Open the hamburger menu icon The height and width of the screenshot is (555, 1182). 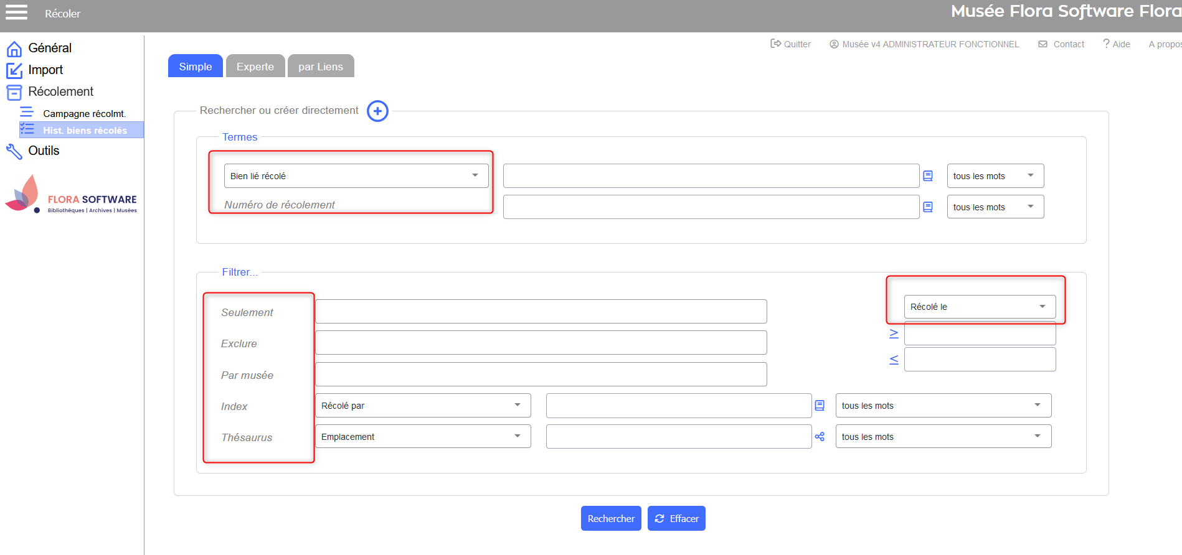point(16,12)
